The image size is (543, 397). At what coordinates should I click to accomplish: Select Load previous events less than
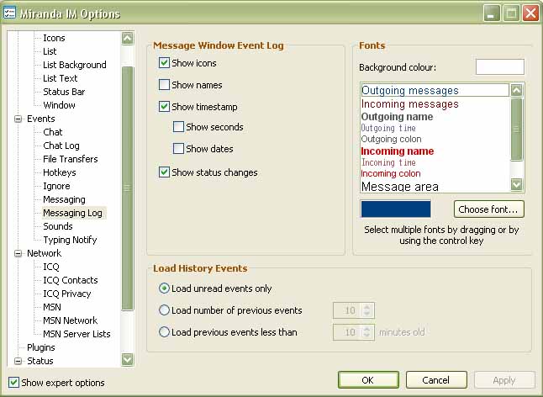(164, 332)
